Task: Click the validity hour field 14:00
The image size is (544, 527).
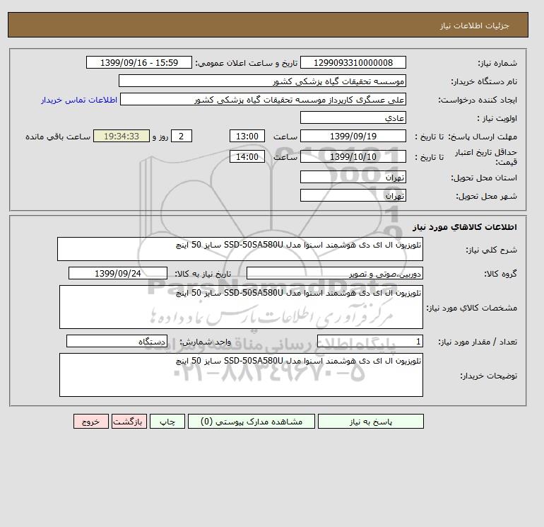Action: point(247,156)
